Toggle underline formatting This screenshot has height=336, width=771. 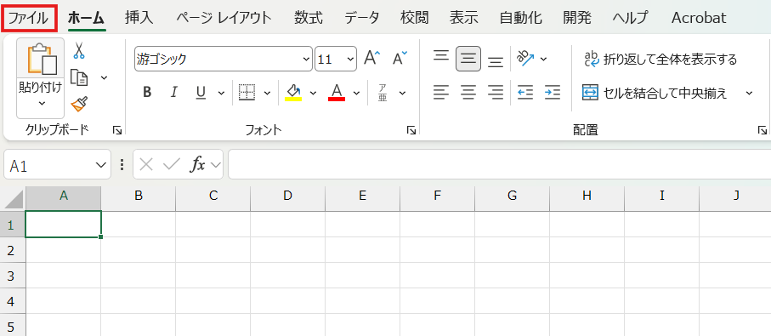pos(201,93)
